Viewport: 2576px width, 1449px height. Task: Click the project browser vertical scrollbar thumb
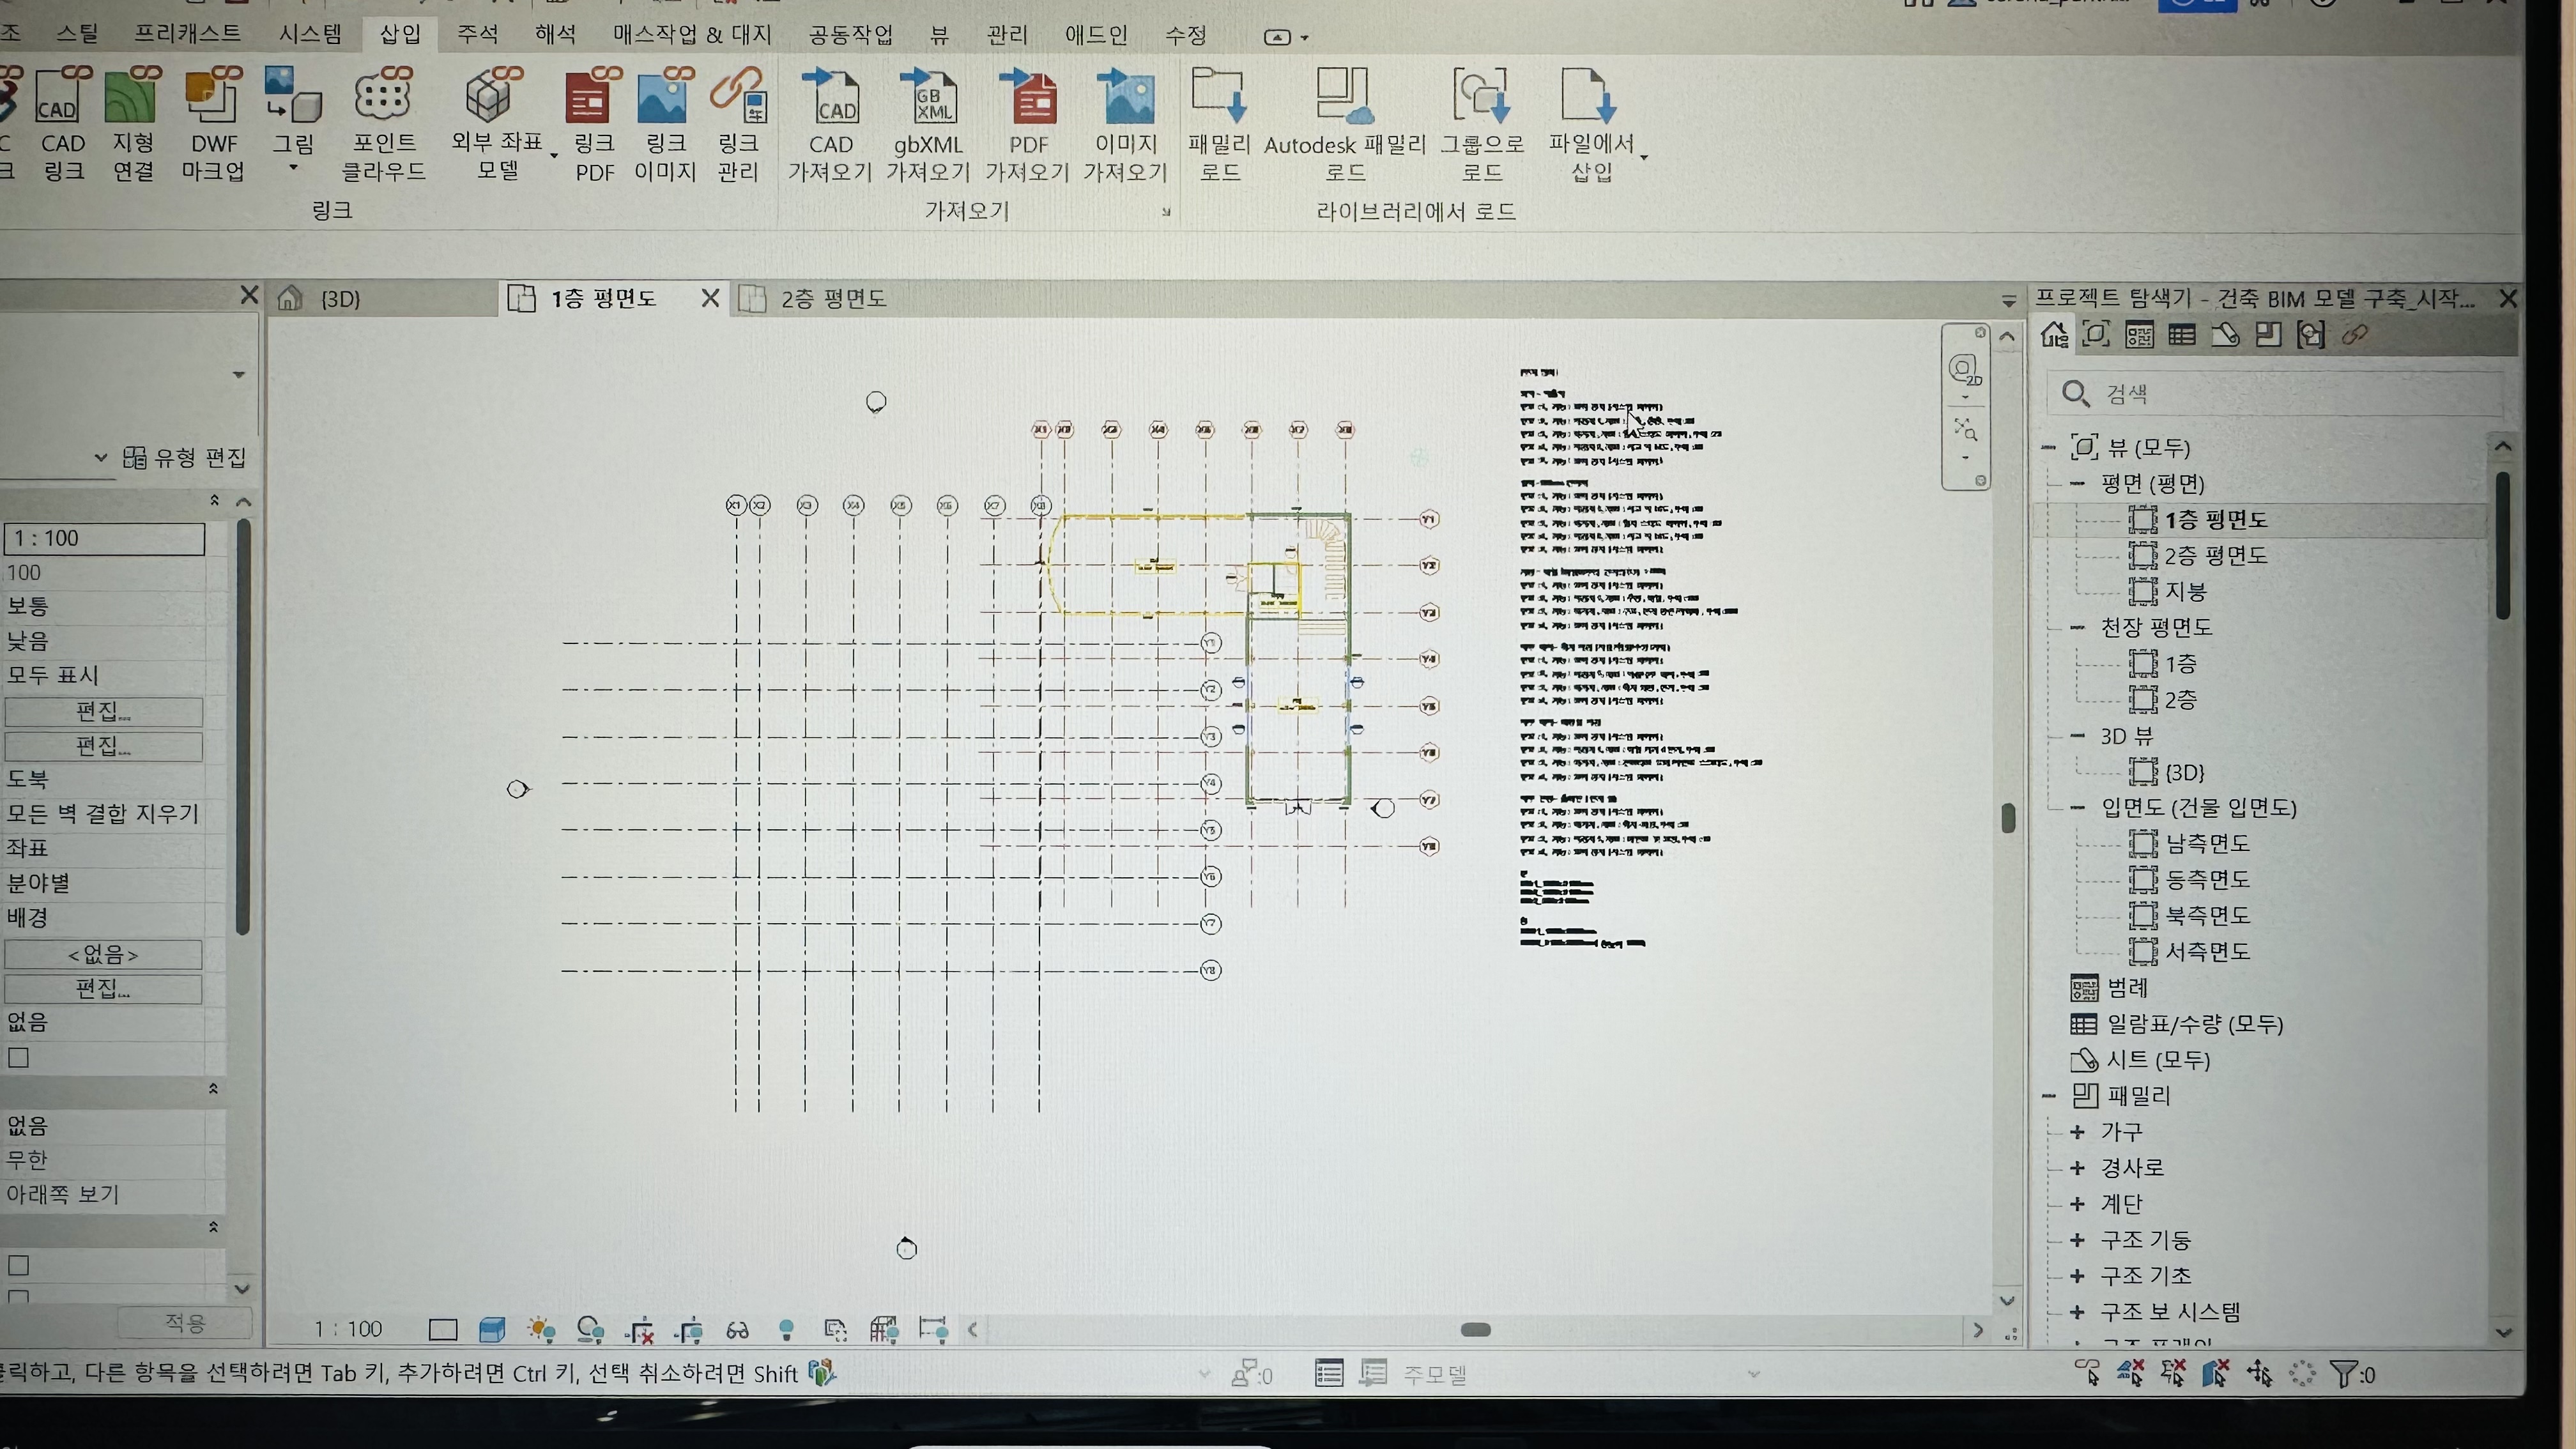(x=2502, y=545)
